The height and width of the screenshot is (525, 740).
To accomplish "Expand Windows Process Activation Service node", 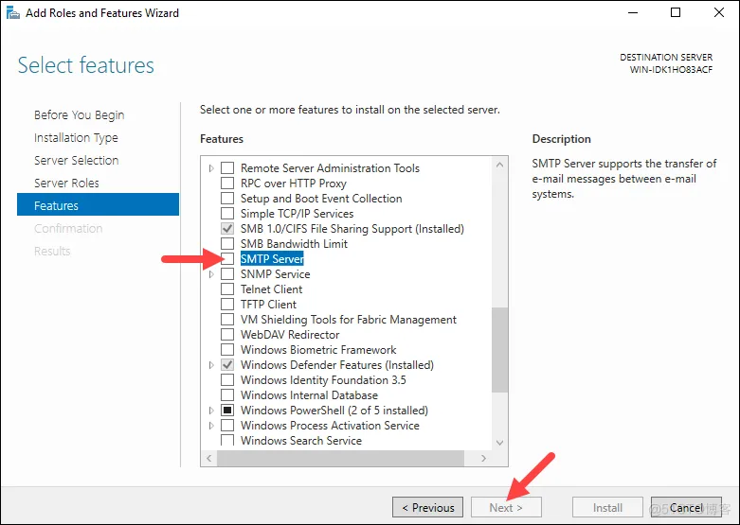I will pyautogui.click(x=211, y=426).
